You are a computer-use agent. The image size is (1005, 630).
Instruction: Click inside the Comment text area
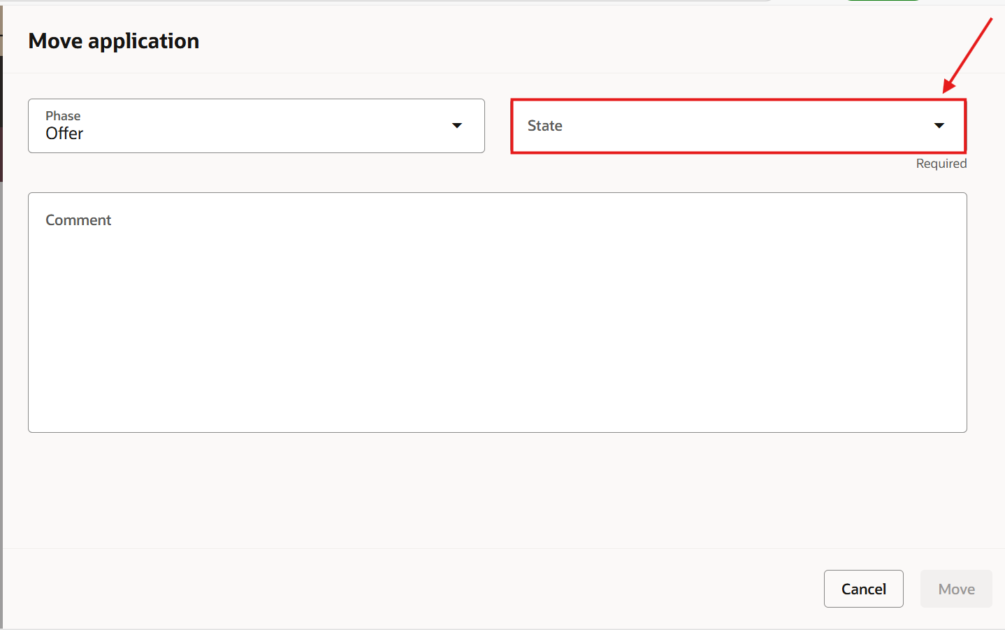tap(496, 313)
